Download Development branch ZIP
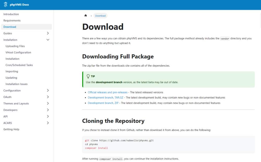Screen dimensions: 261x162 (103, 103)
